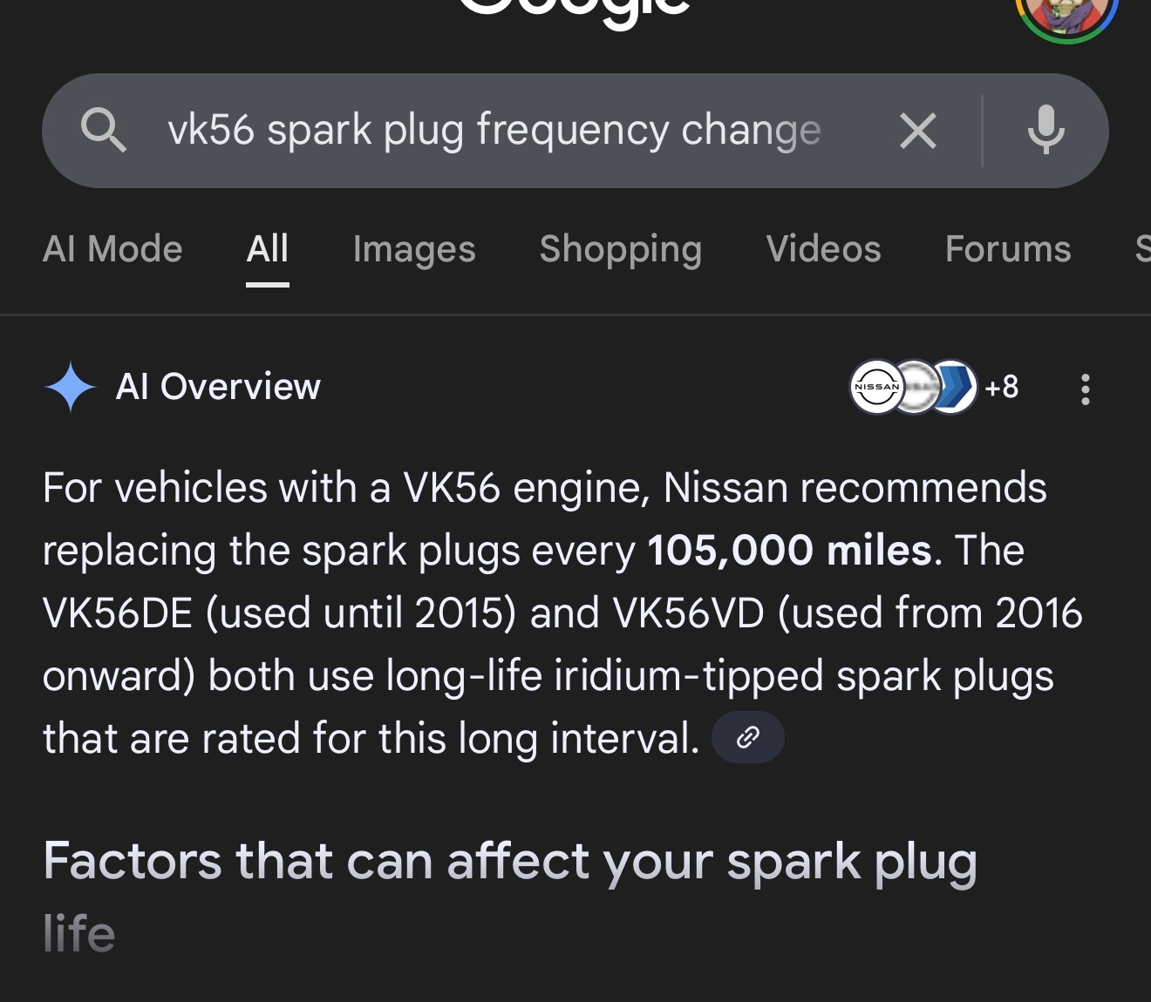Tap the search magnifier icon
The image size is (1151, 1002).
pos(104,131)
